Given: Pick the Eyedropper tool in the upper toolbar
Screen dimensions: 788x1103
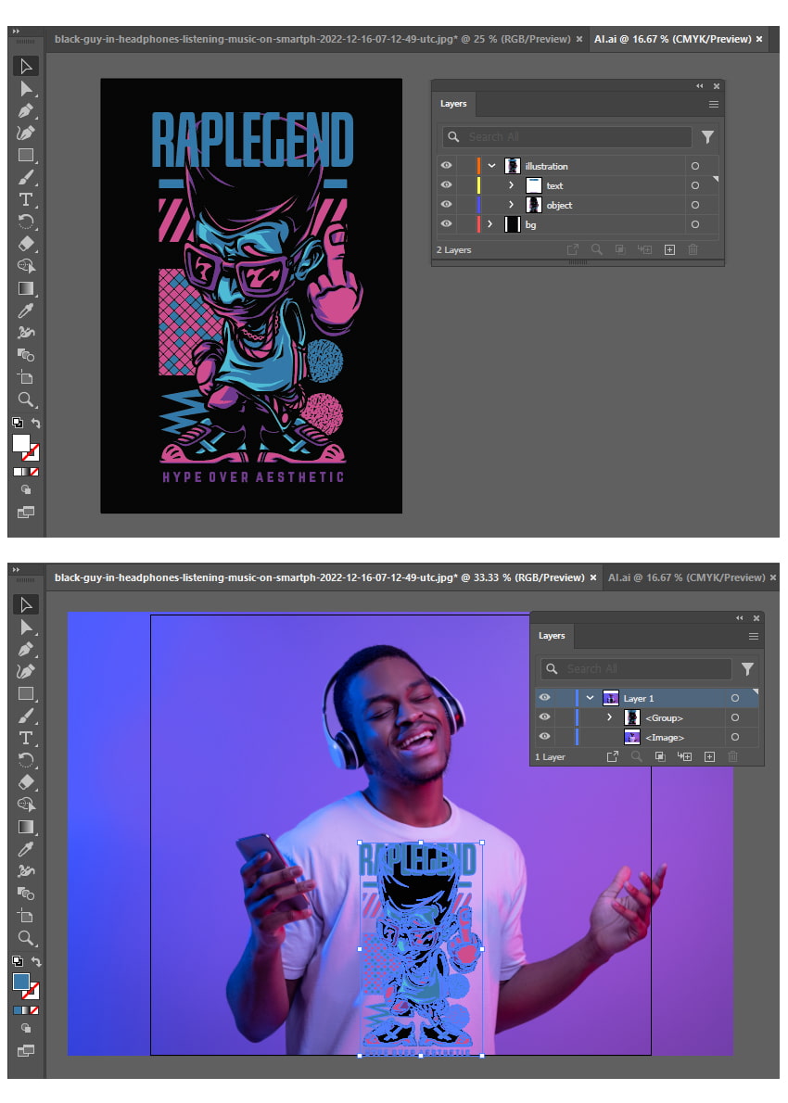Looking at the screenshot, I should click(26, 311).
